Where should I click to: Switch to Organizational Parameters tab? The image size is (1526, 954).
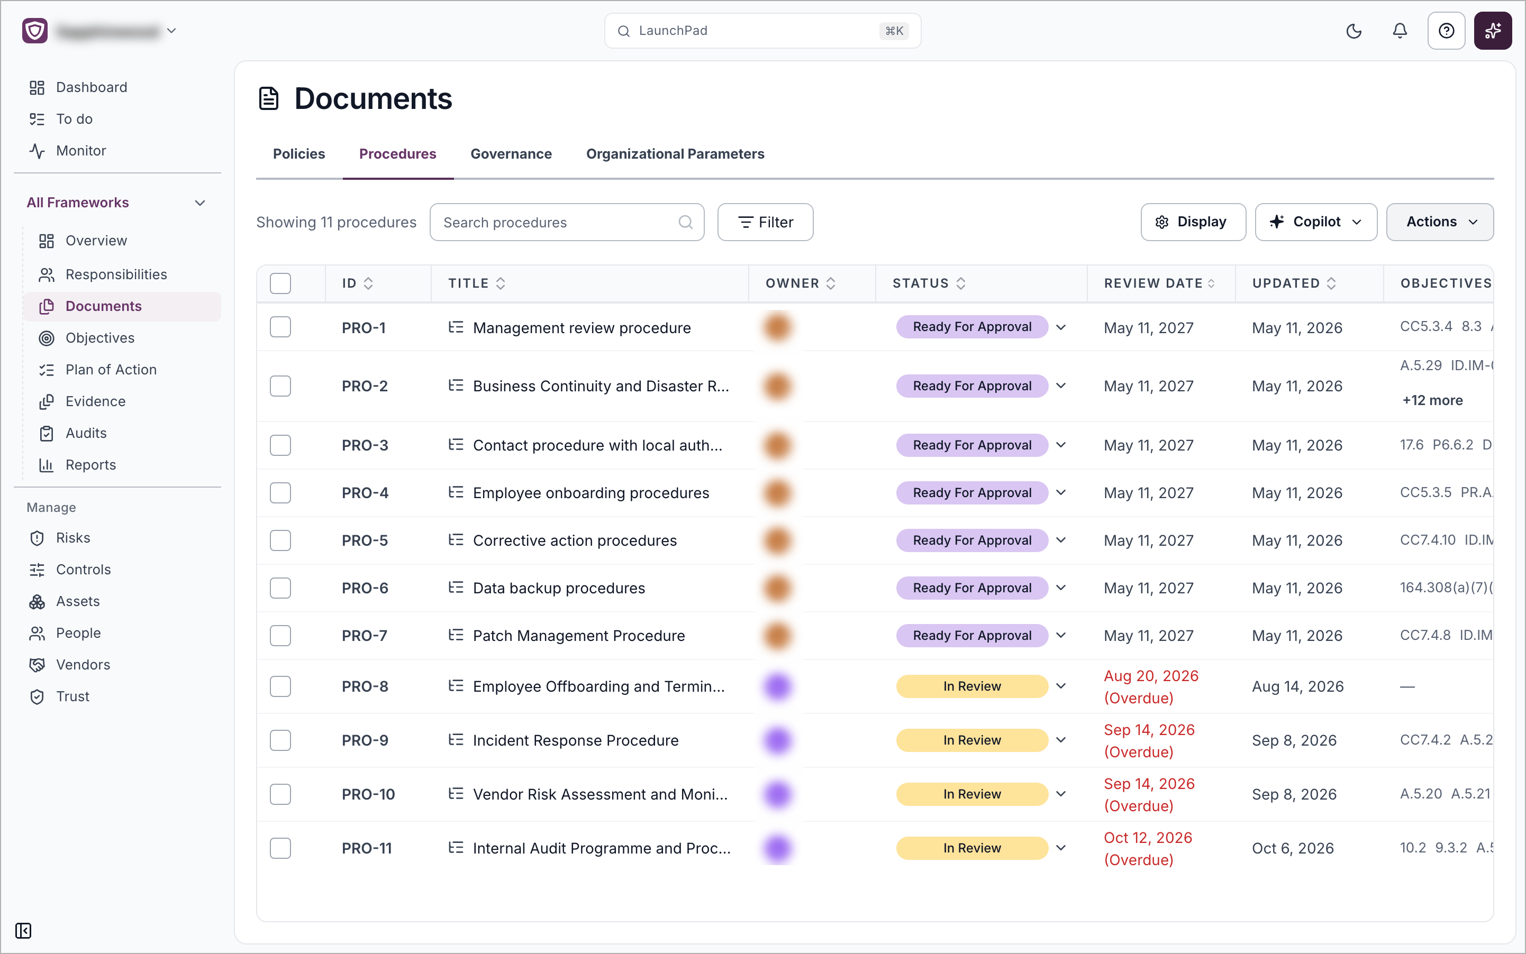pos(675,154)
